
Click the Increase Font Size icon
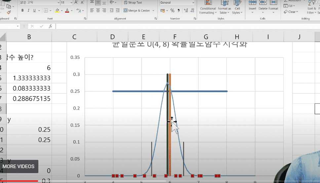pyautogui.click(x=76, y=2)
